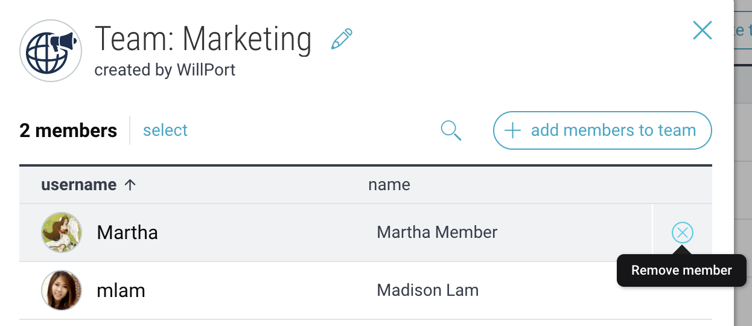
Task: Click the pencil icon to edit team name
Action: tap(342, 39)
